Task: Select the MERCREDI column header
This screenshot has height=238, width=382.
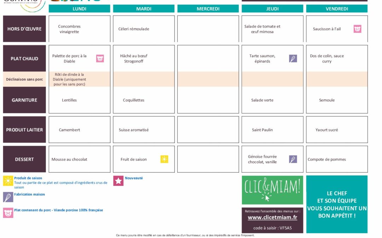Action: point(208,9)
